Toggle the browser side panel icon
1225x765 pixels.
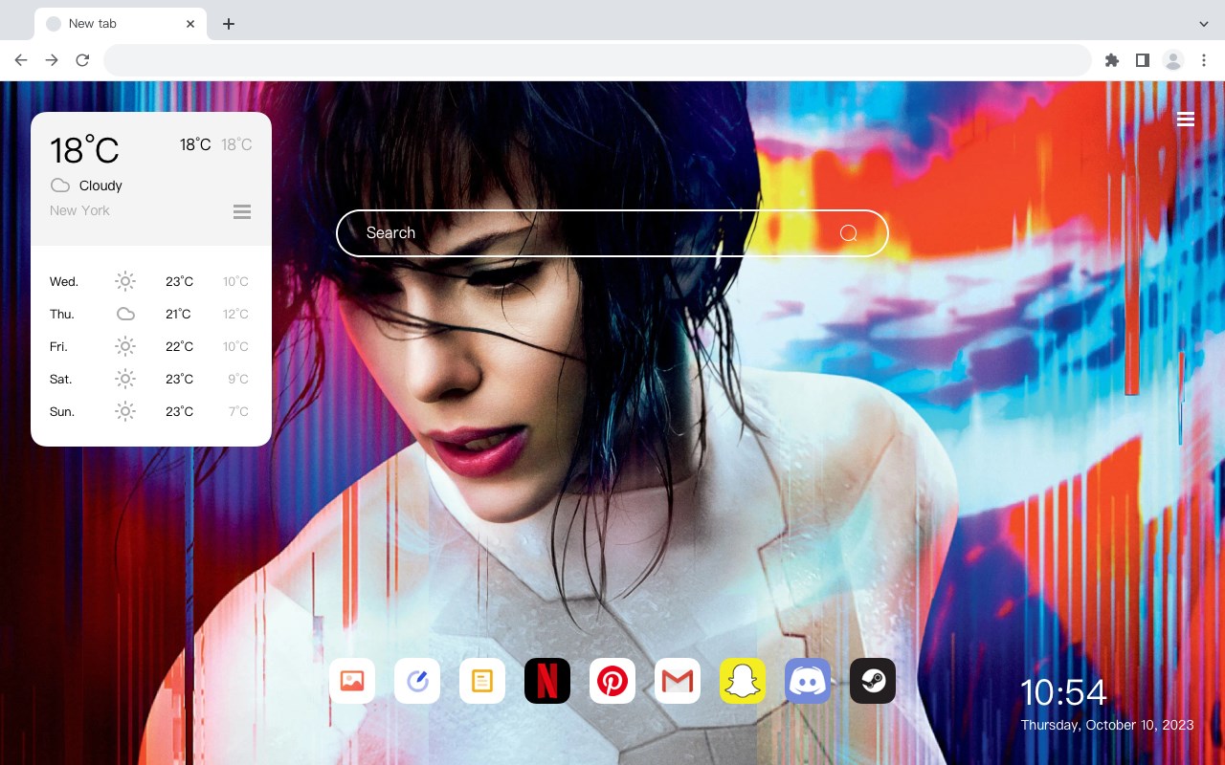point(1142,60)
